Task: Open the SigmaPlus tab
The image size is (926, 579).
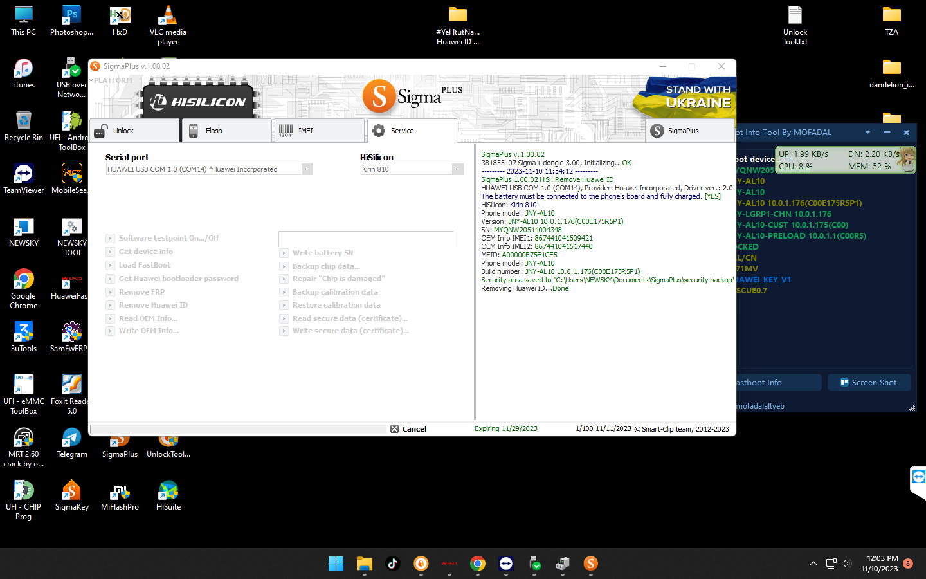Action: pos(690,131)
